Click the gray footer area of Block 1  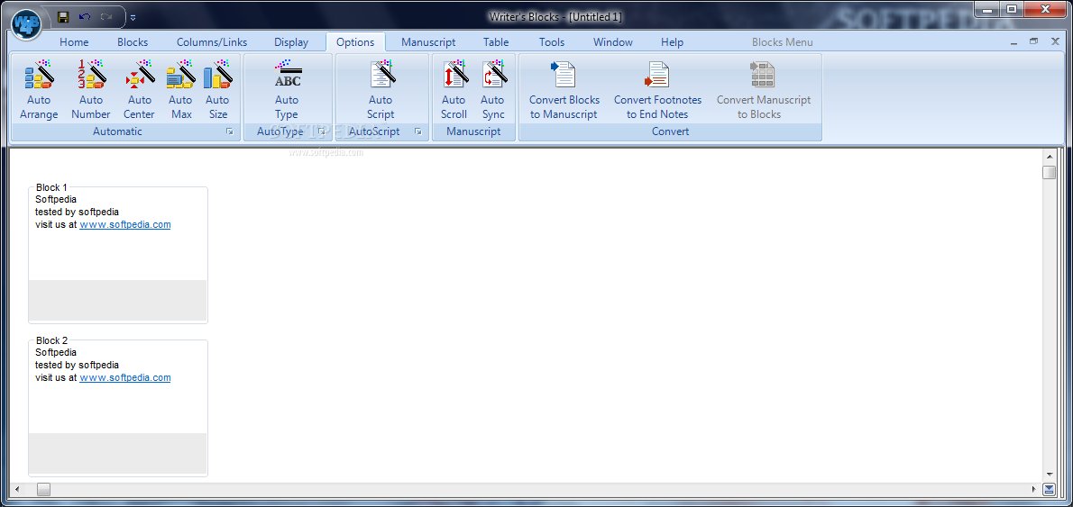[118, 300]
